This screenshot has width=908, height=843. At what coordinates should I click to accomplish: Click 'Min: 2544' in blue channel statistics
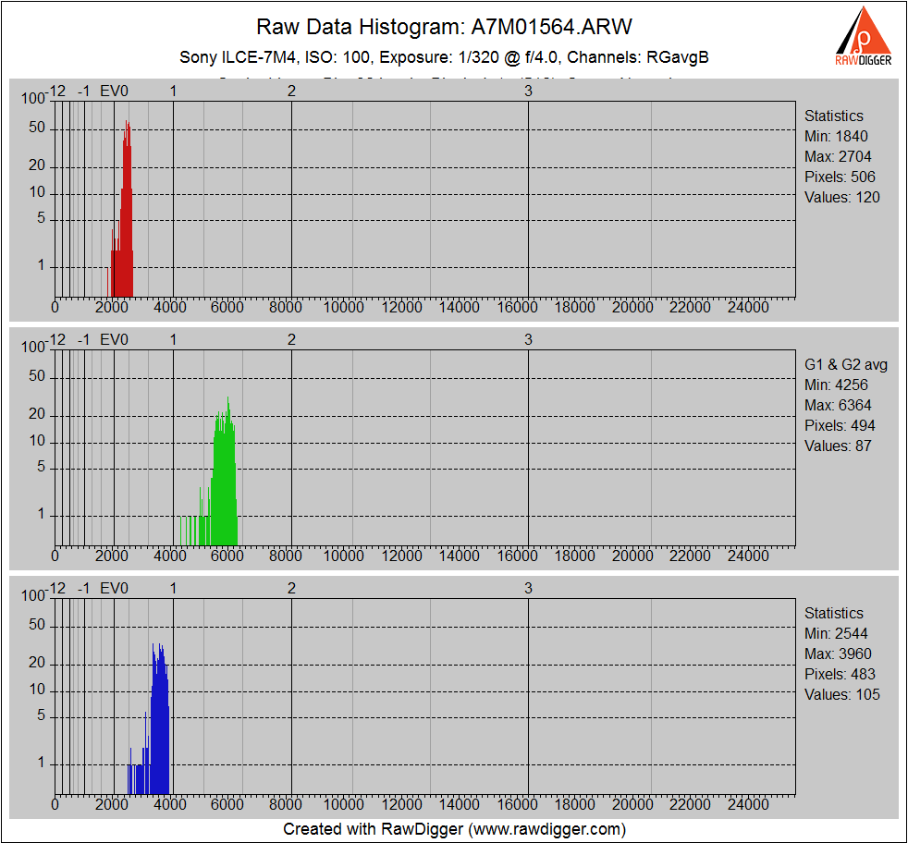tap(836, 633)
